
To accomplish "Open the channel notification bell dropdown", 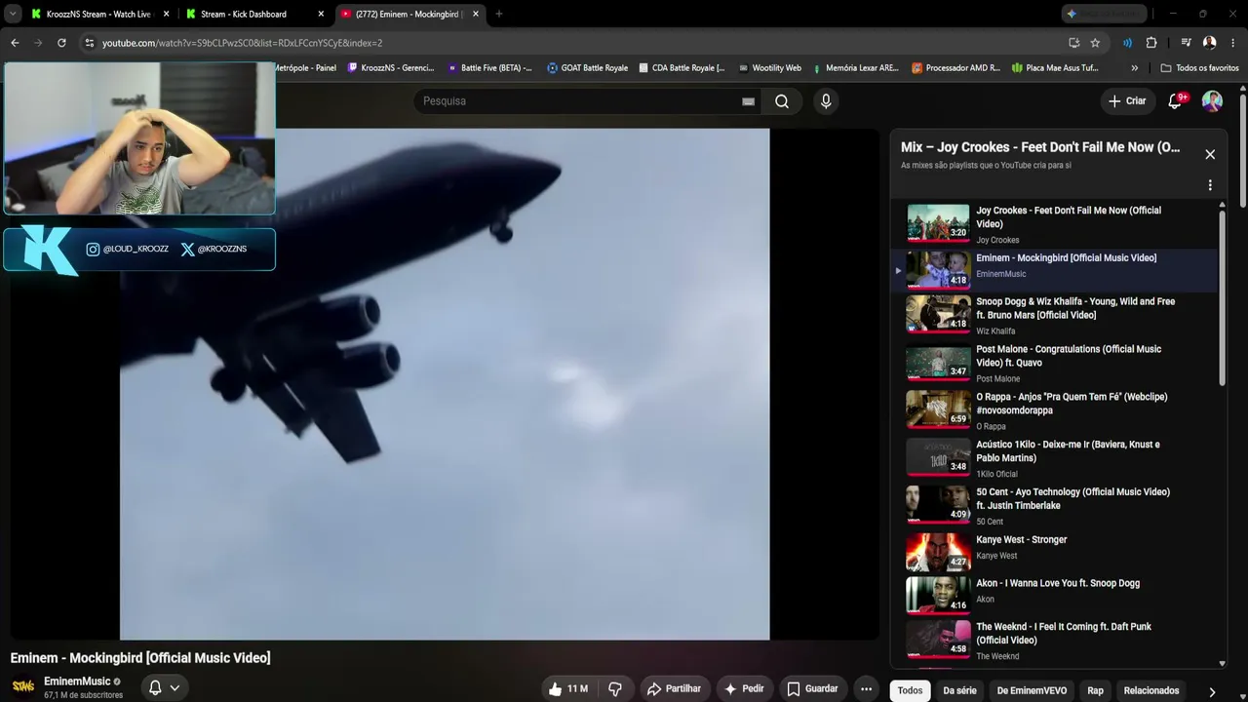I will click(164, 688).
